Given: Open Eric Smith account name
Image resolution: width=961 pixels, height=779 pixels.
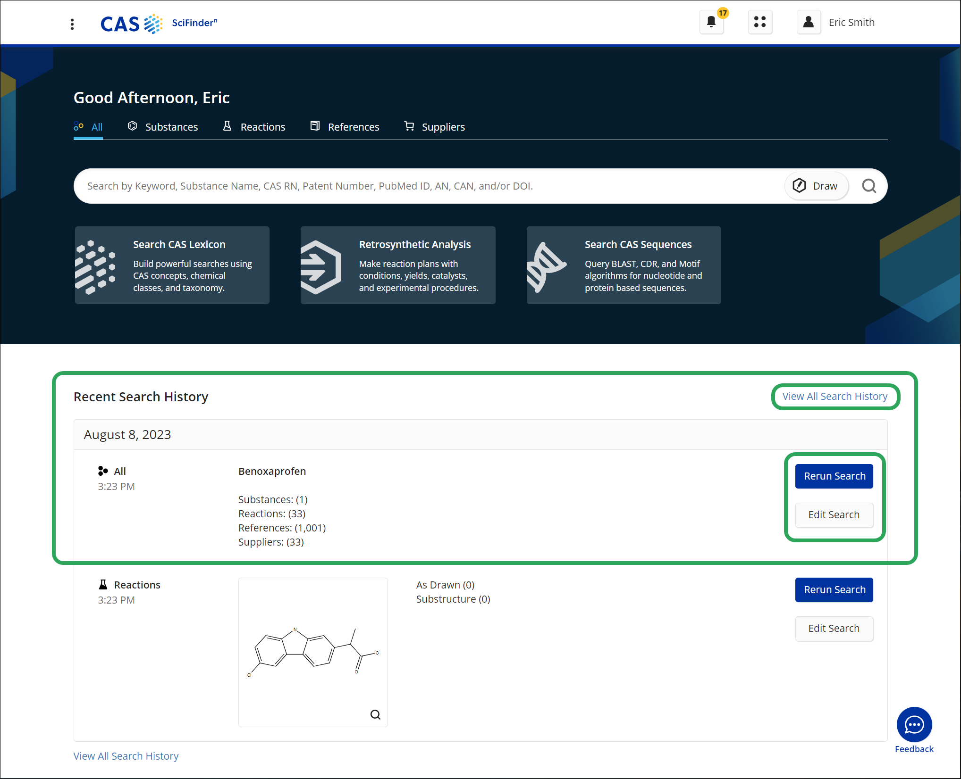Looking at the screenshot, I should tap(851, 23).
